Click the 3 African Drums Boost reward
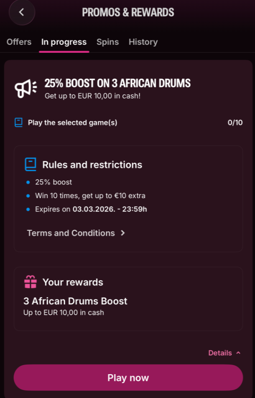This screenshot has width=255, height=398. pyautogui.click(x=75, y=301)
